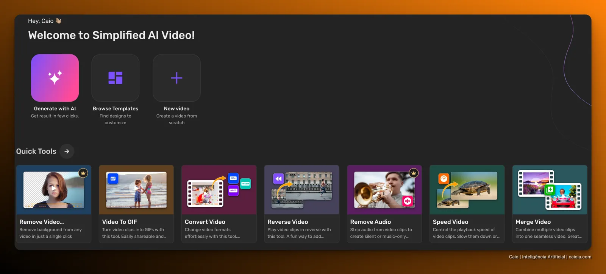Image resolution: width=606 pixels, height=274 pixels.
Task: Open the Browse Templates grid tile
Action: point(116,78)
